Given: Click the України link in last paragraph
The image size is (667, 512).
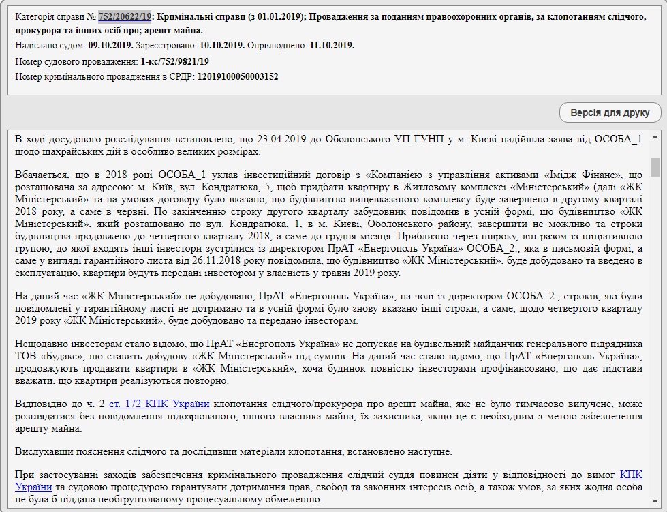Looking at the screenshot, I should (x=33, y=487).
